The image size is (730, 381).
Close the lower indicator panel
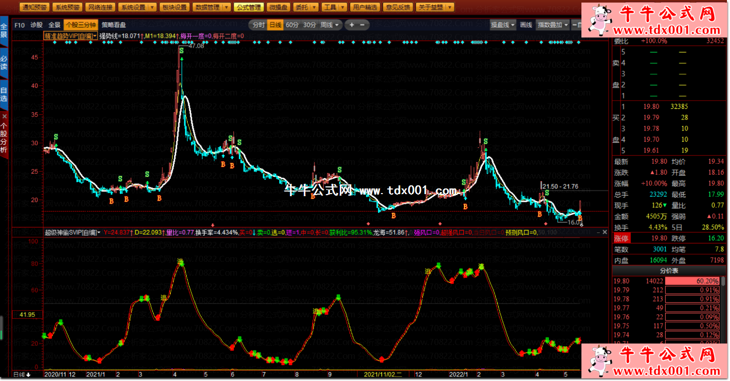[605, 233]
